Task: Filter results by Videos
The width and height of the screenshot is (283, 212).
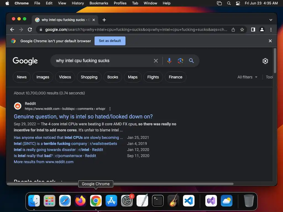Action: 65,77
